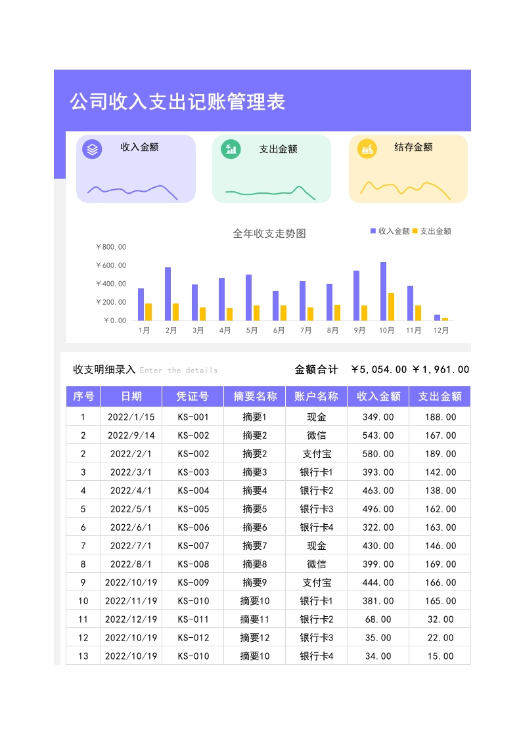This screenshot has width=521, height=737.
Task: Select the 2022/9/14 date cell
Action: (x=131, y=435)
